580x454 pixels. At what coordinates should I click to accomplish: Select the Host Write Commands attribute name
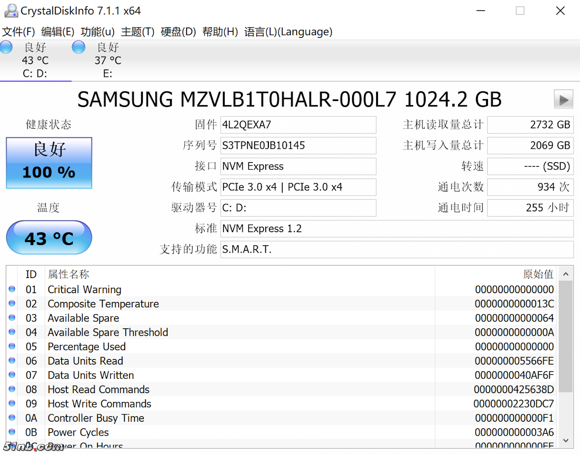99,404
